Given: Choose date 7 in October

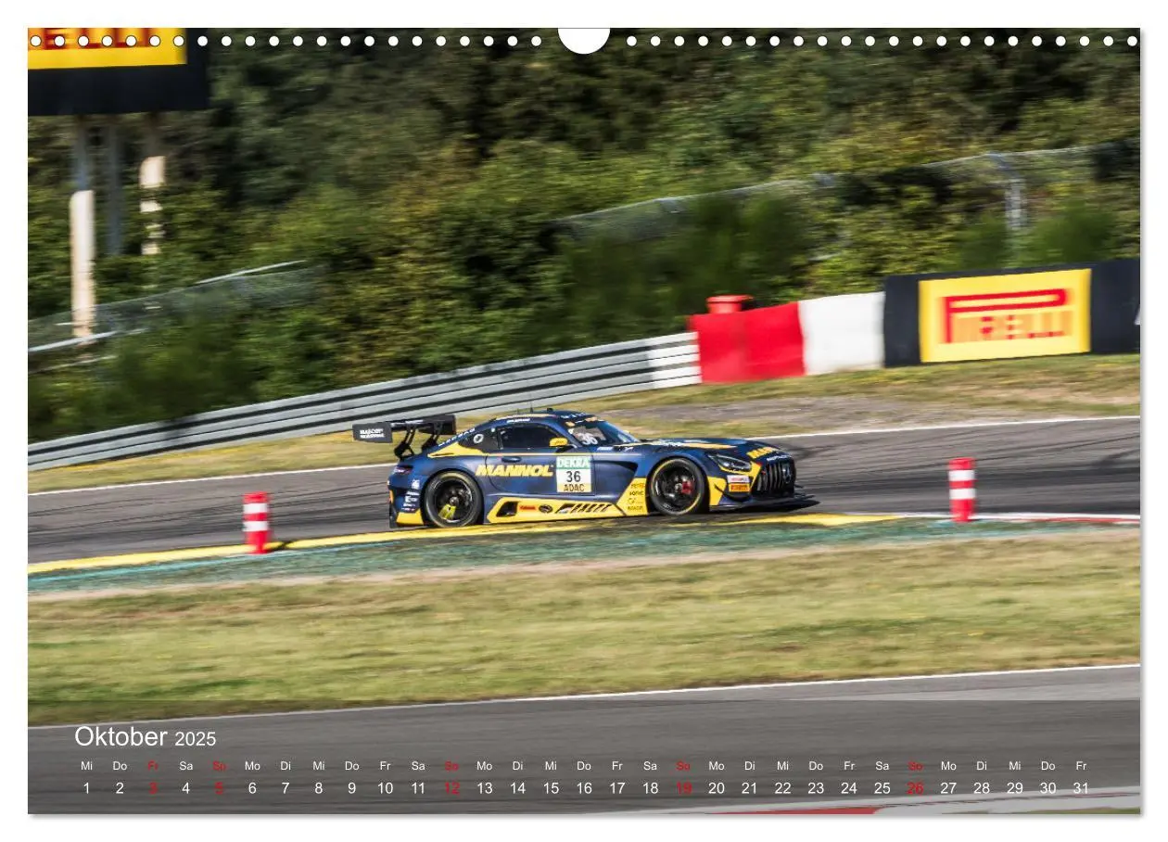Looking at the screenshot, I should coord(286,788).
